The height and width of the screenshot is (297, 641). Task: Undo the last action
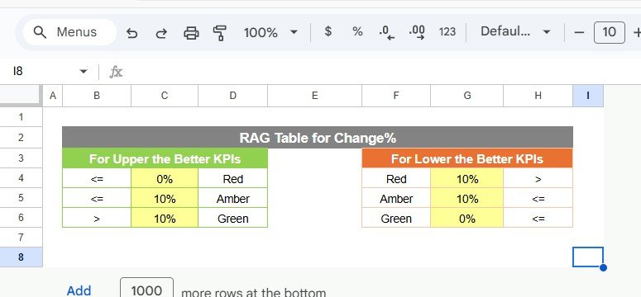coord(132,33)
